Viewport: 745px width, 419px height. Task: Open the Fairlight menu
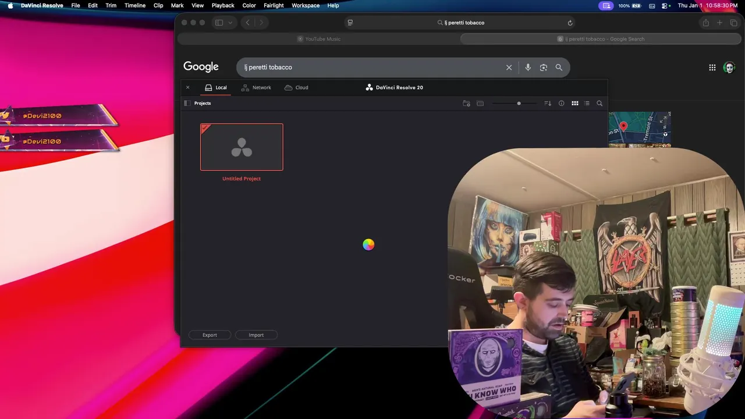274,5
